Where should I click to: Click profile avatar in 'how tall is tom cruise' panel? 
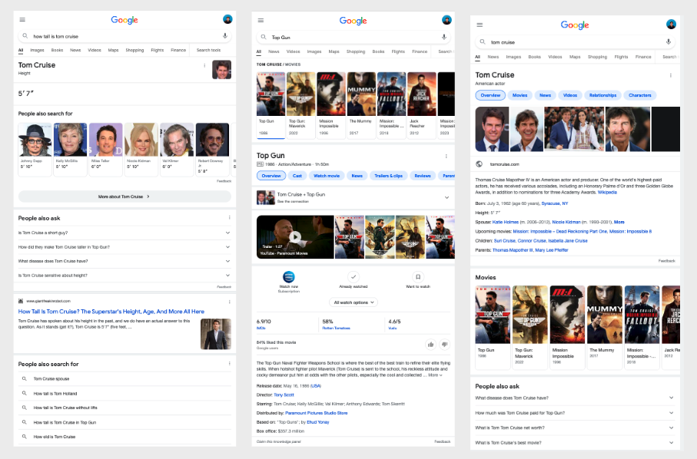[x=227, y=19]
